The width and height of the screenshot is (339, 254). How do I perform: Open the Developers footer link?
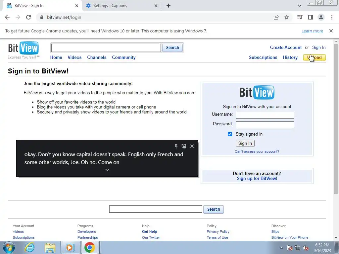pyautogui.click(x=86, y=232)
